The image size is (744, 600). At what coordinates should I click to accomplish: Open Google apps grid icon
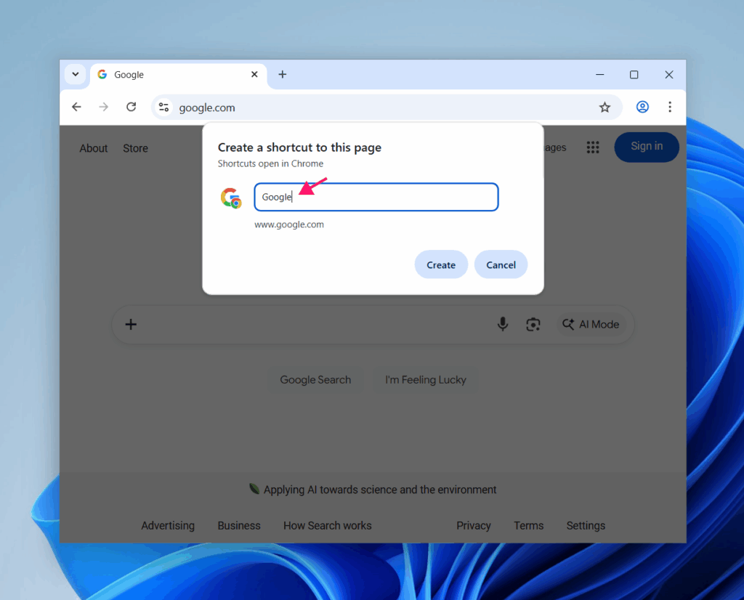593,147
